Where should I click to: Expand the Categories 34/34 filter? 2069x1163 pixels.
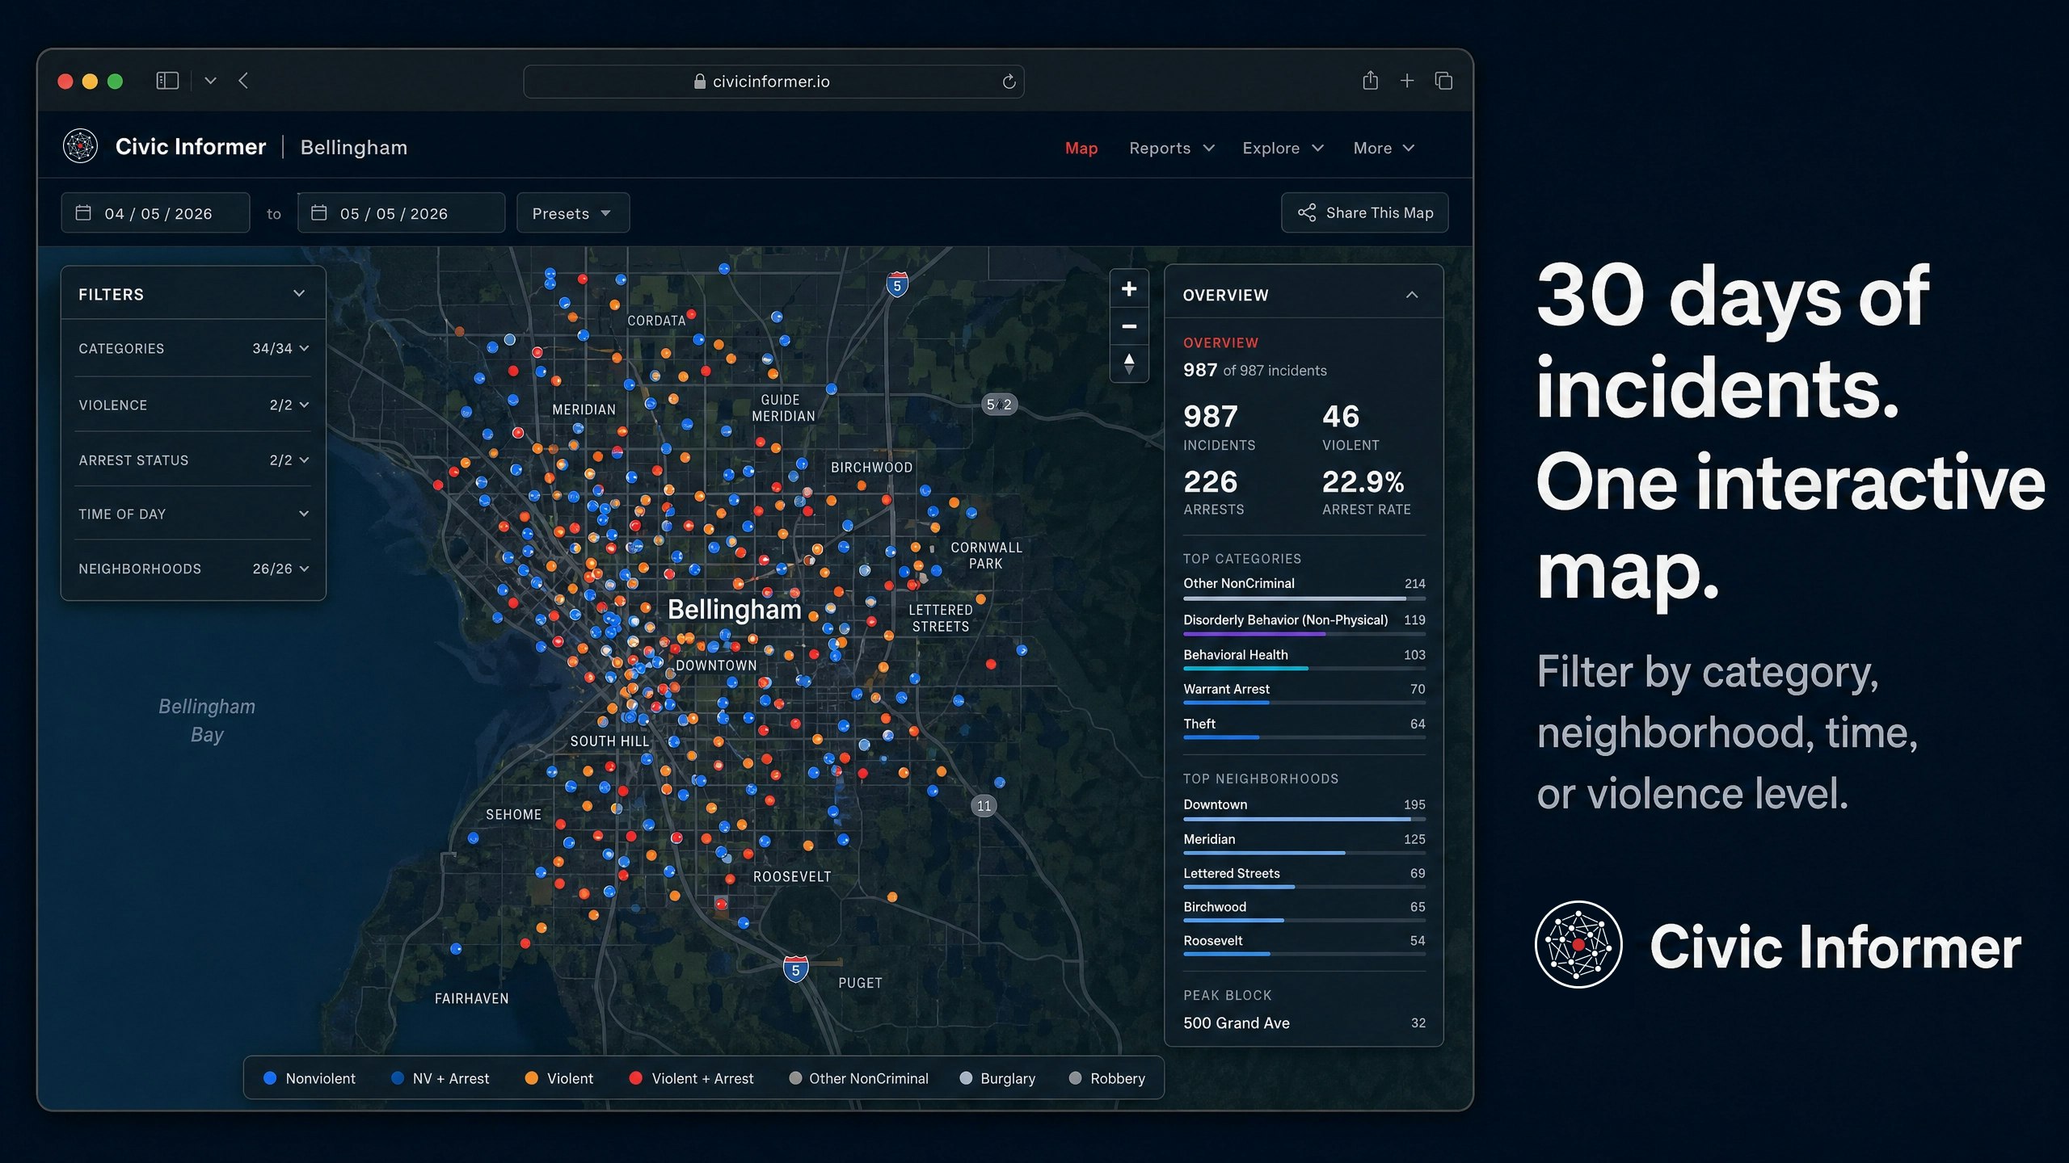pyautogui.click(x=193, y=348)
